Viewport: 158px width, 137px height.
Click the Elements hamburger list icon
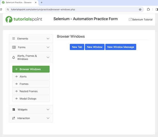(x=14, y=39)
